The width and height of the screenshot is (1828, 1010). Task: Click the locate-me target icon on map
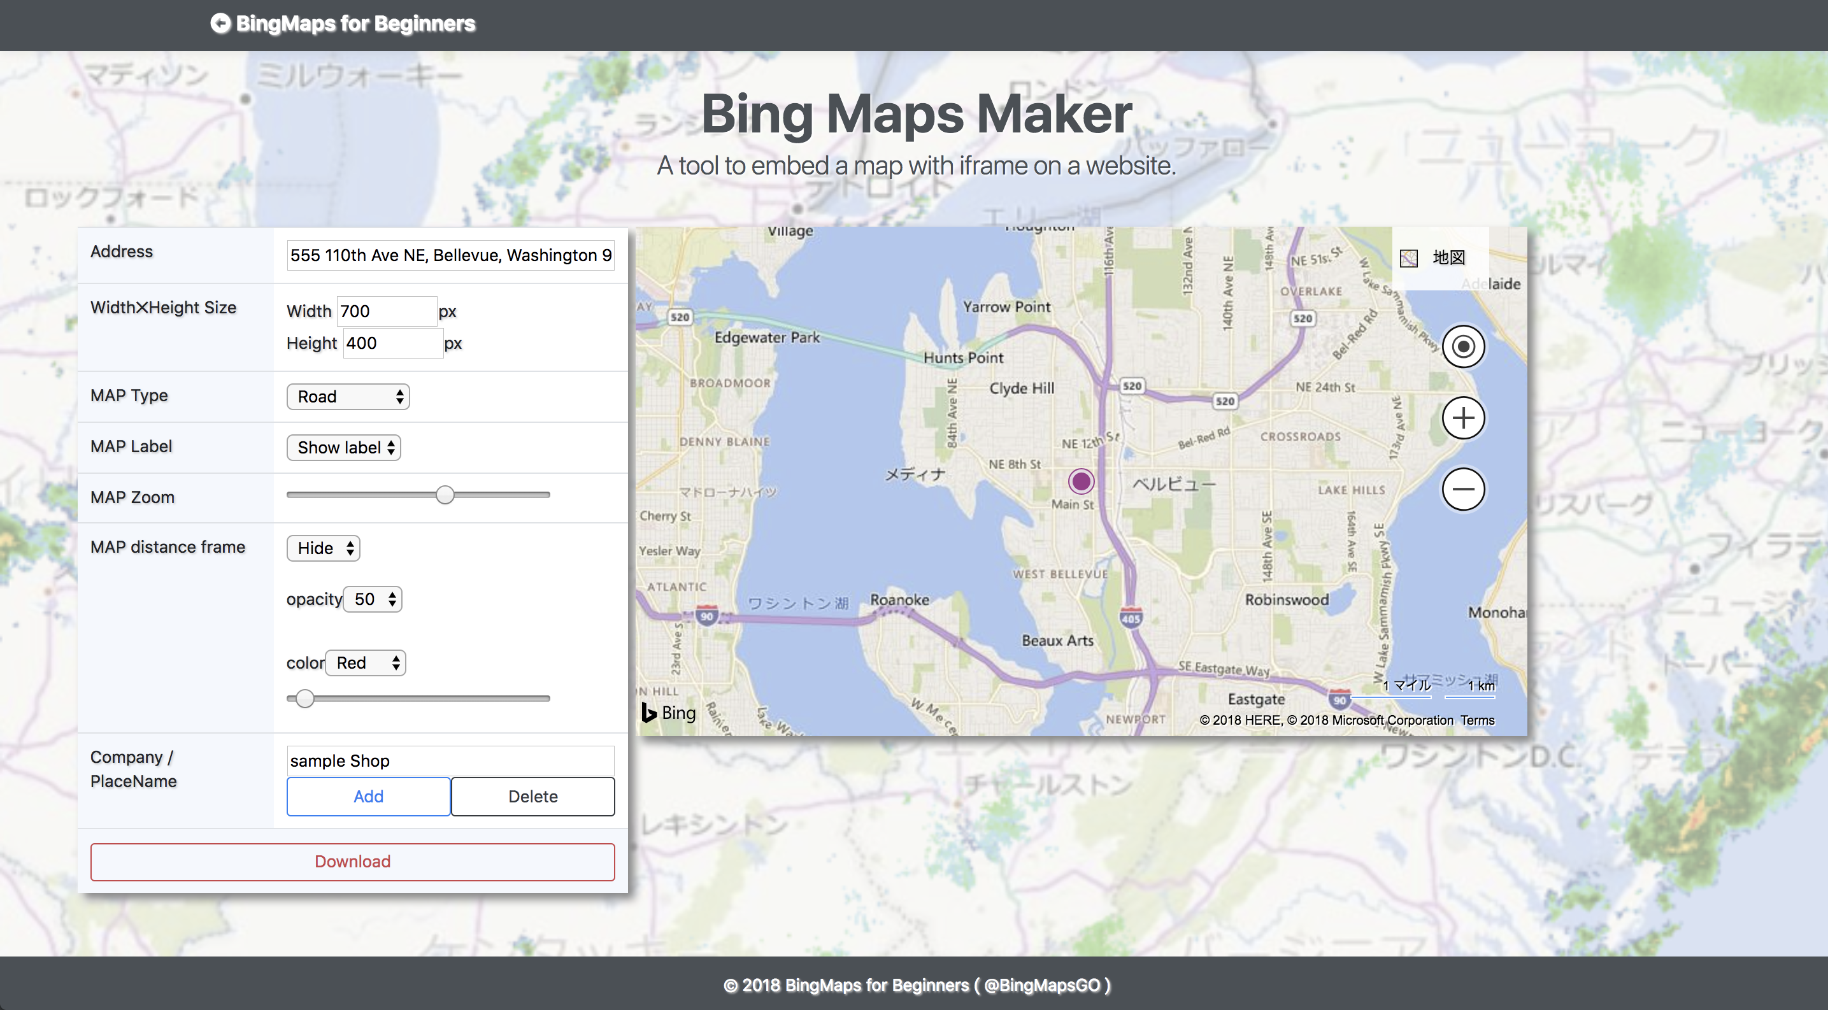tap(1462, 347)
